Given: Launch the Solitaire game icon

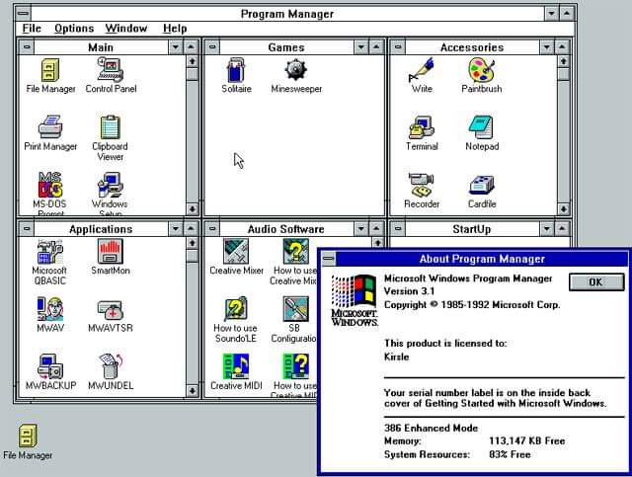Looking at the screenshot, I should point(236,76).
